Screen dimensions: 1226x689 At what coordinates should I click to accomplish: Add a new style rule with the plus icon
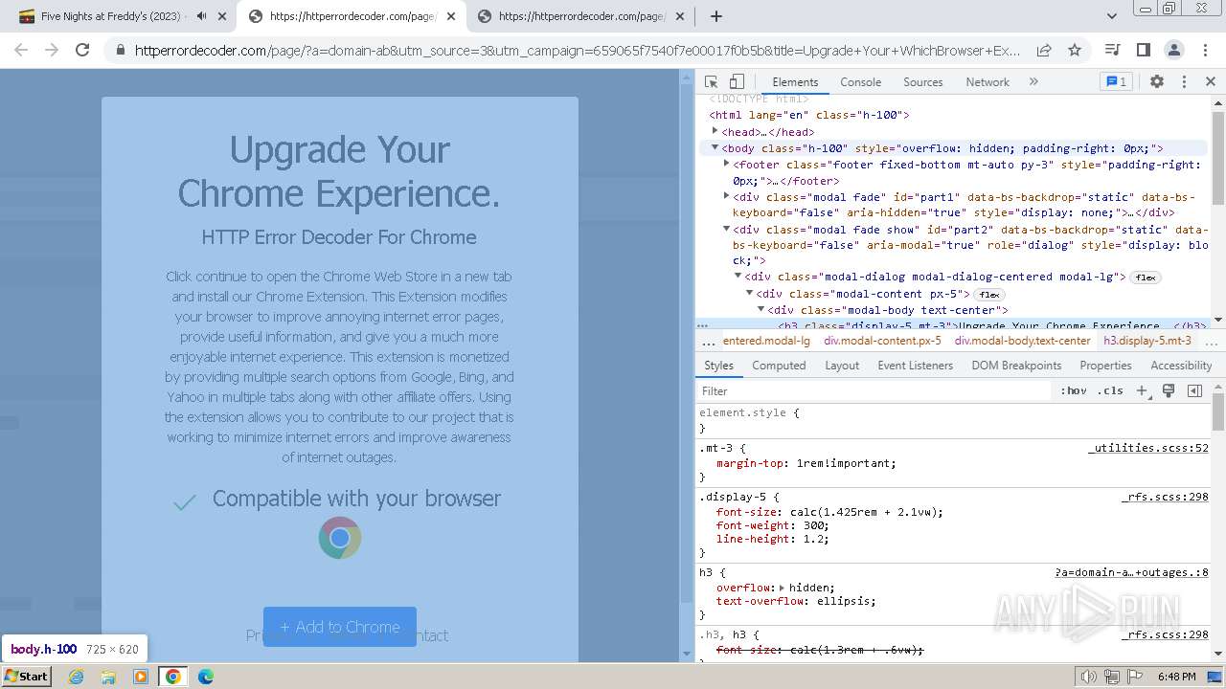pos(1142,390)
